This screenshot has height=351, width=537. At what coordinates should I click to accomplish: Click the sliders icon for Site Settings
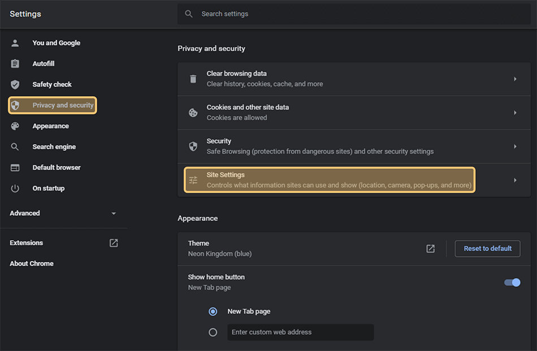click(x=193, y=180)
